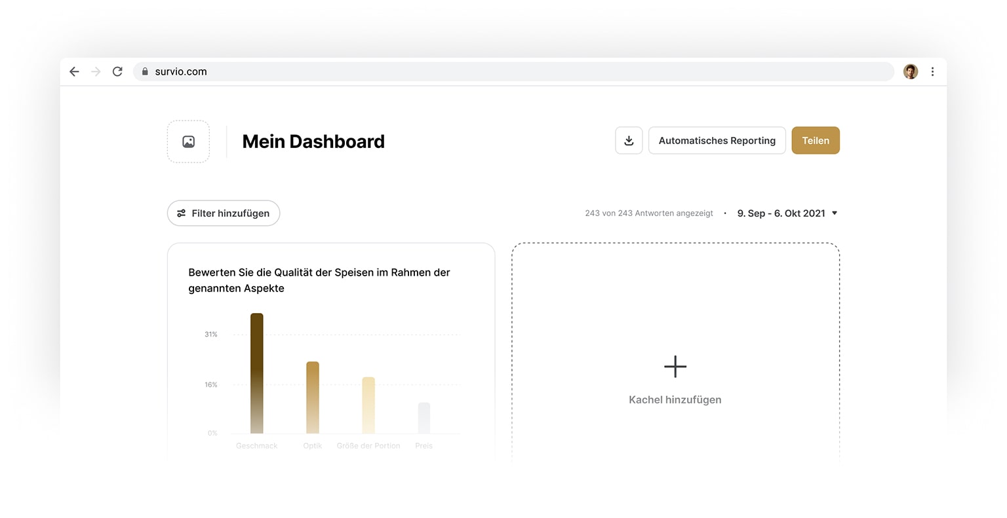Select the survey question title about Speisenqualität
The height and width of the screenshot is (518, 1007).
pos(319,280)
